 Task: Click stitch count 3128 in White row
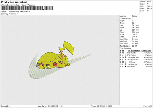[x=129, y=53]
